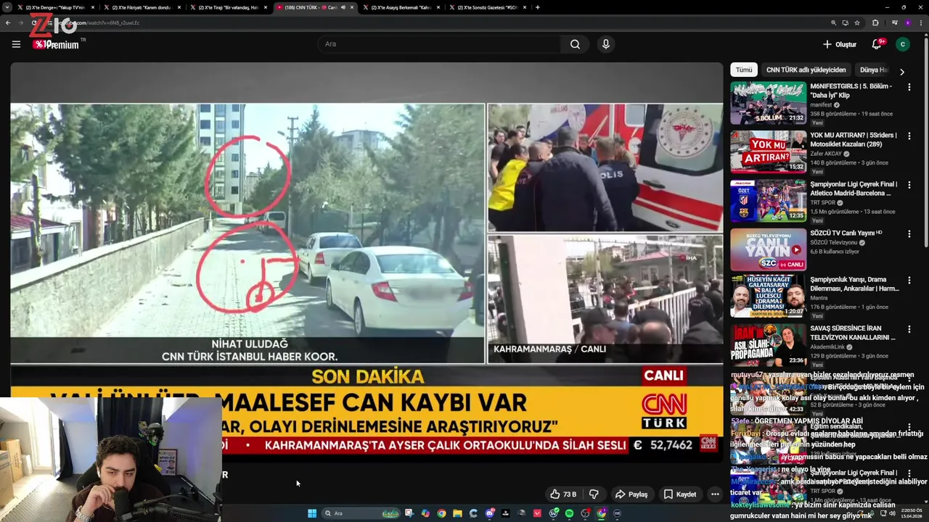
Task: Switch to X'te Asayiş Berkemal browser tab
Action: coord(401,7)
